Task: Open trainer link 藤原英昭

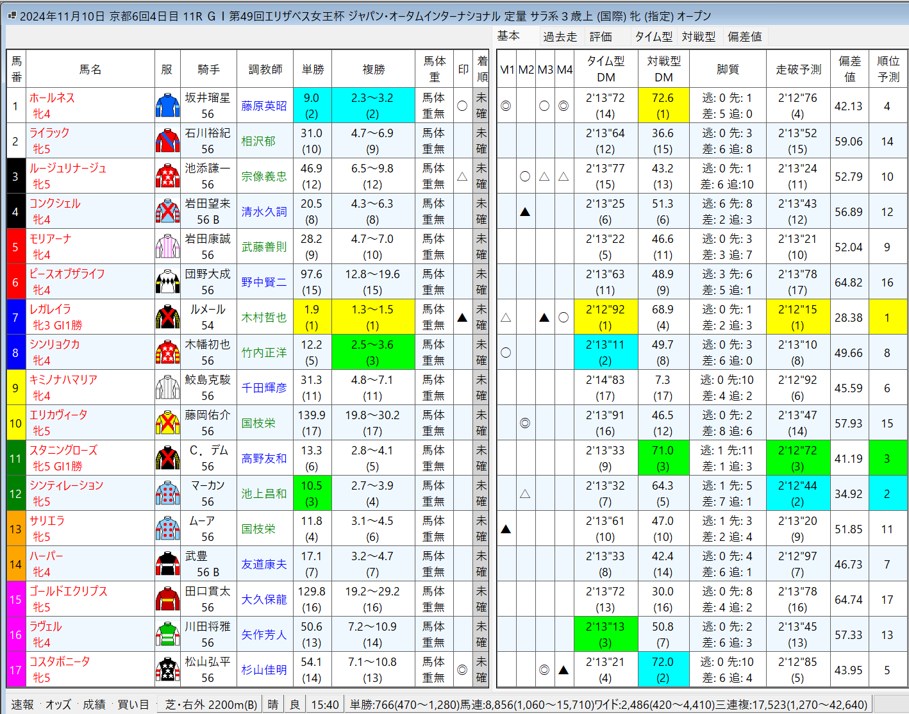Action: (x=264, y=106)
